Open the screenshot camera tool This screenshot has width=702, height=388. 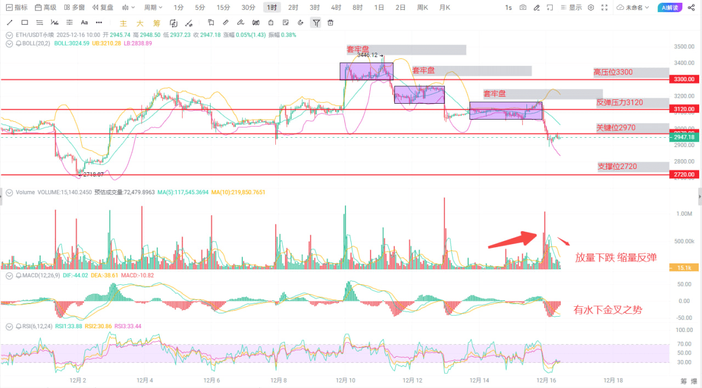tap(522, 7)
